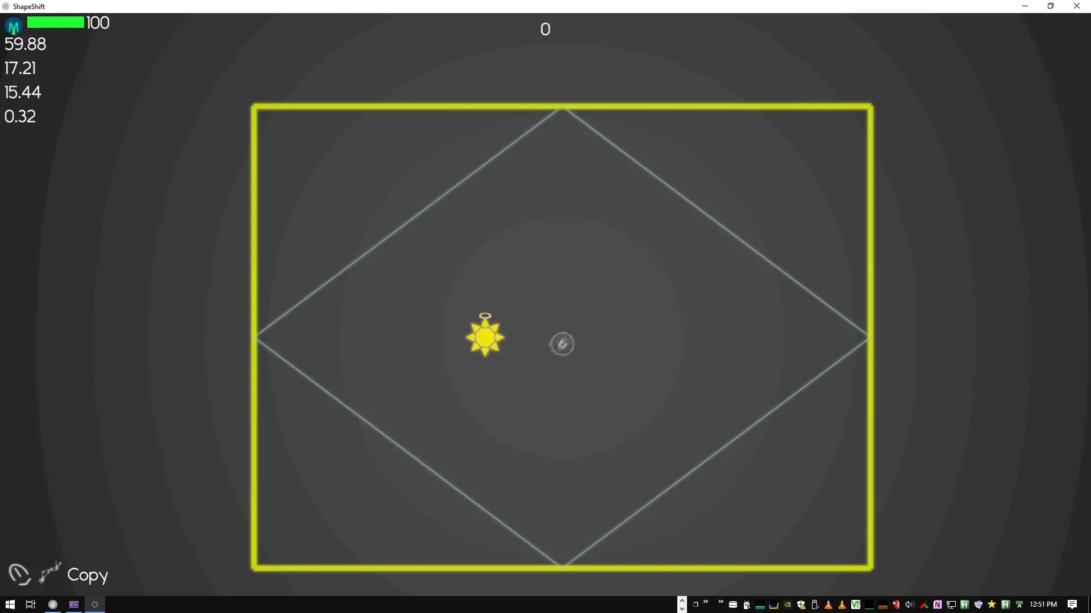The width and height of the screenshot is (1091, 613).
Task: Click the teal M avatar badge
Action: tap(14, 26)
